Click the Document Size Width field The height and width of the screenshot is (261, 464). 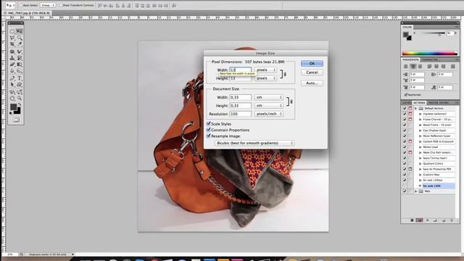240,97
